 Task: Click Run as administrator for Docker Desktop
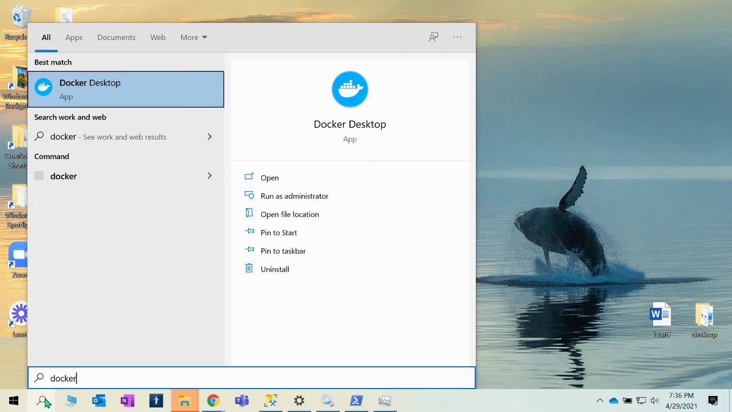tap(294, 196)
